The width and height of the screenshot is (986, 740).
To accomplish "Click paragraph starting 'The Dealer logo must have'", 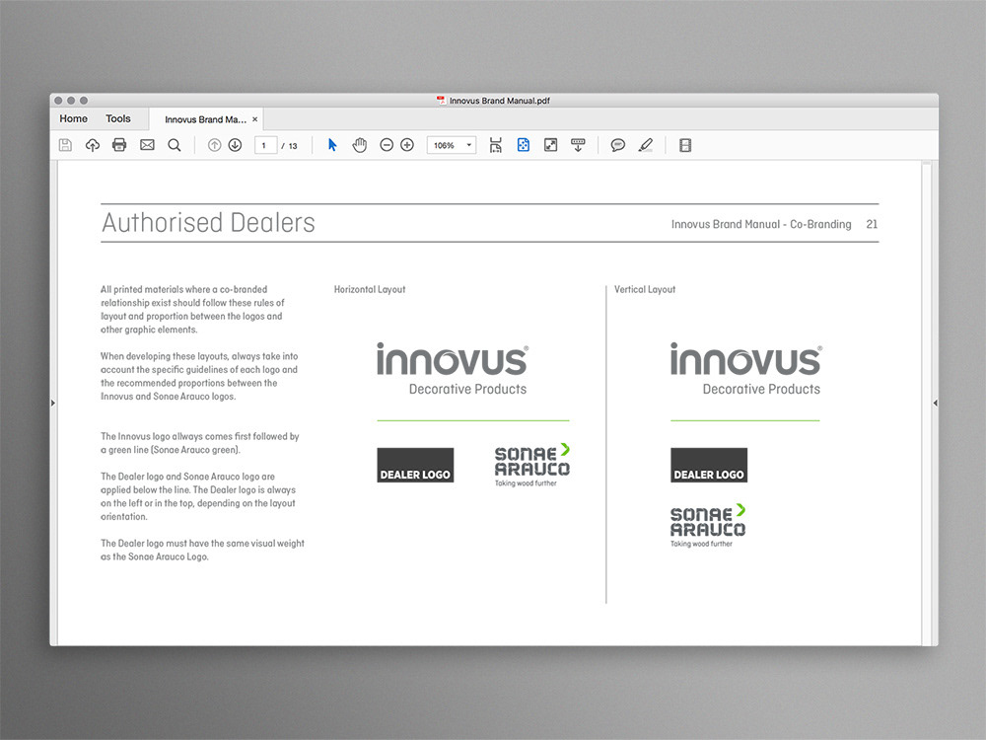I will point(202,550).
